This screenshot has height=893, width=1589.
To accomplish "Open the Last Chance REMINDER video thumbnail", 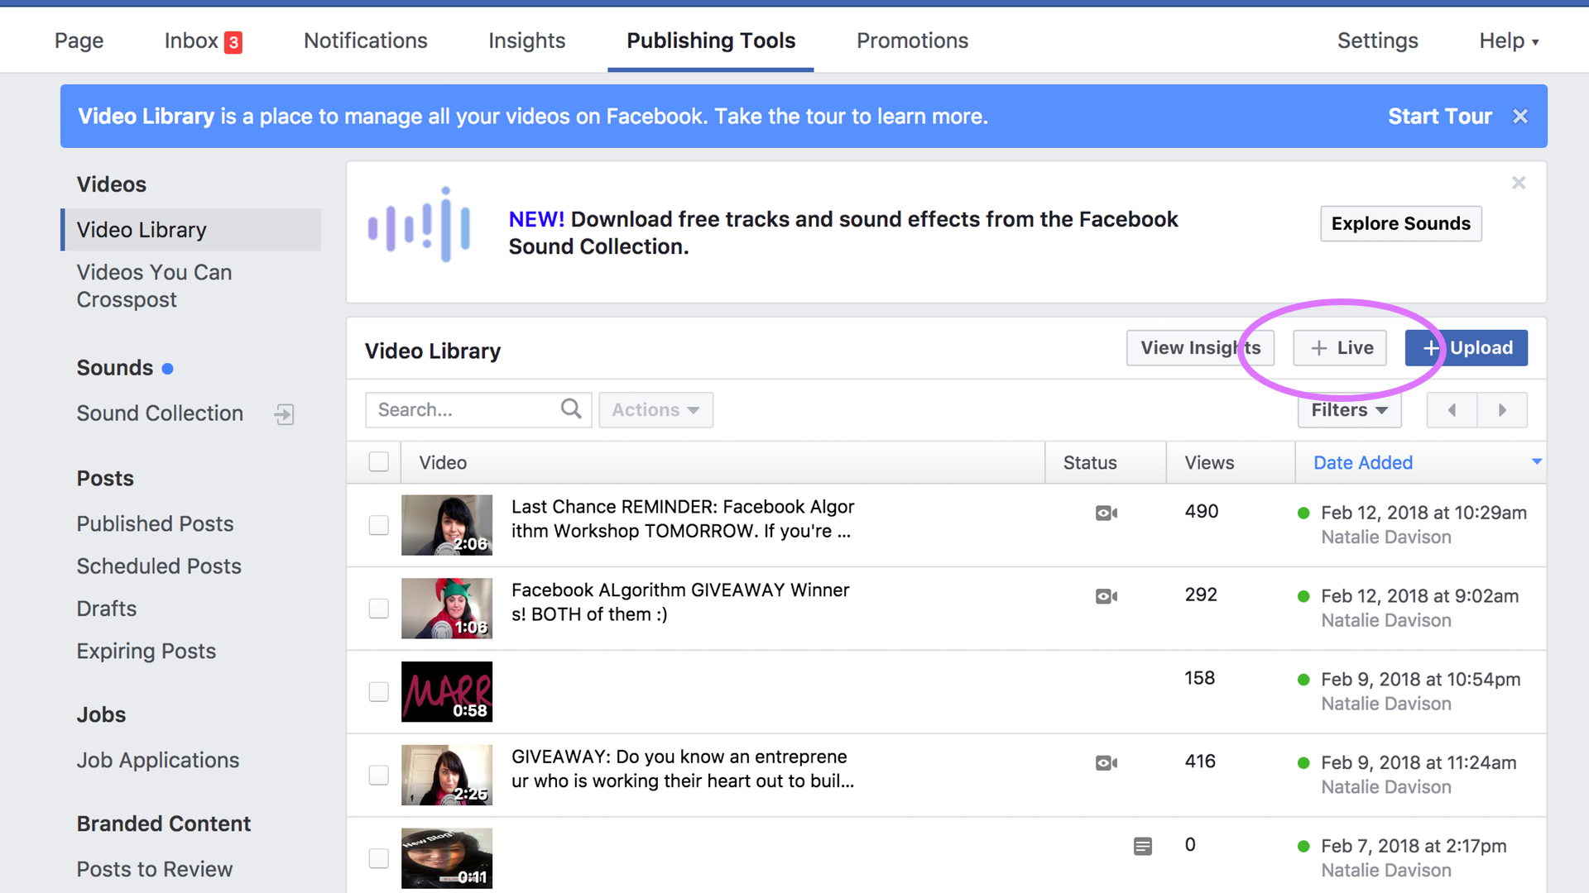I will click(447, 525).
